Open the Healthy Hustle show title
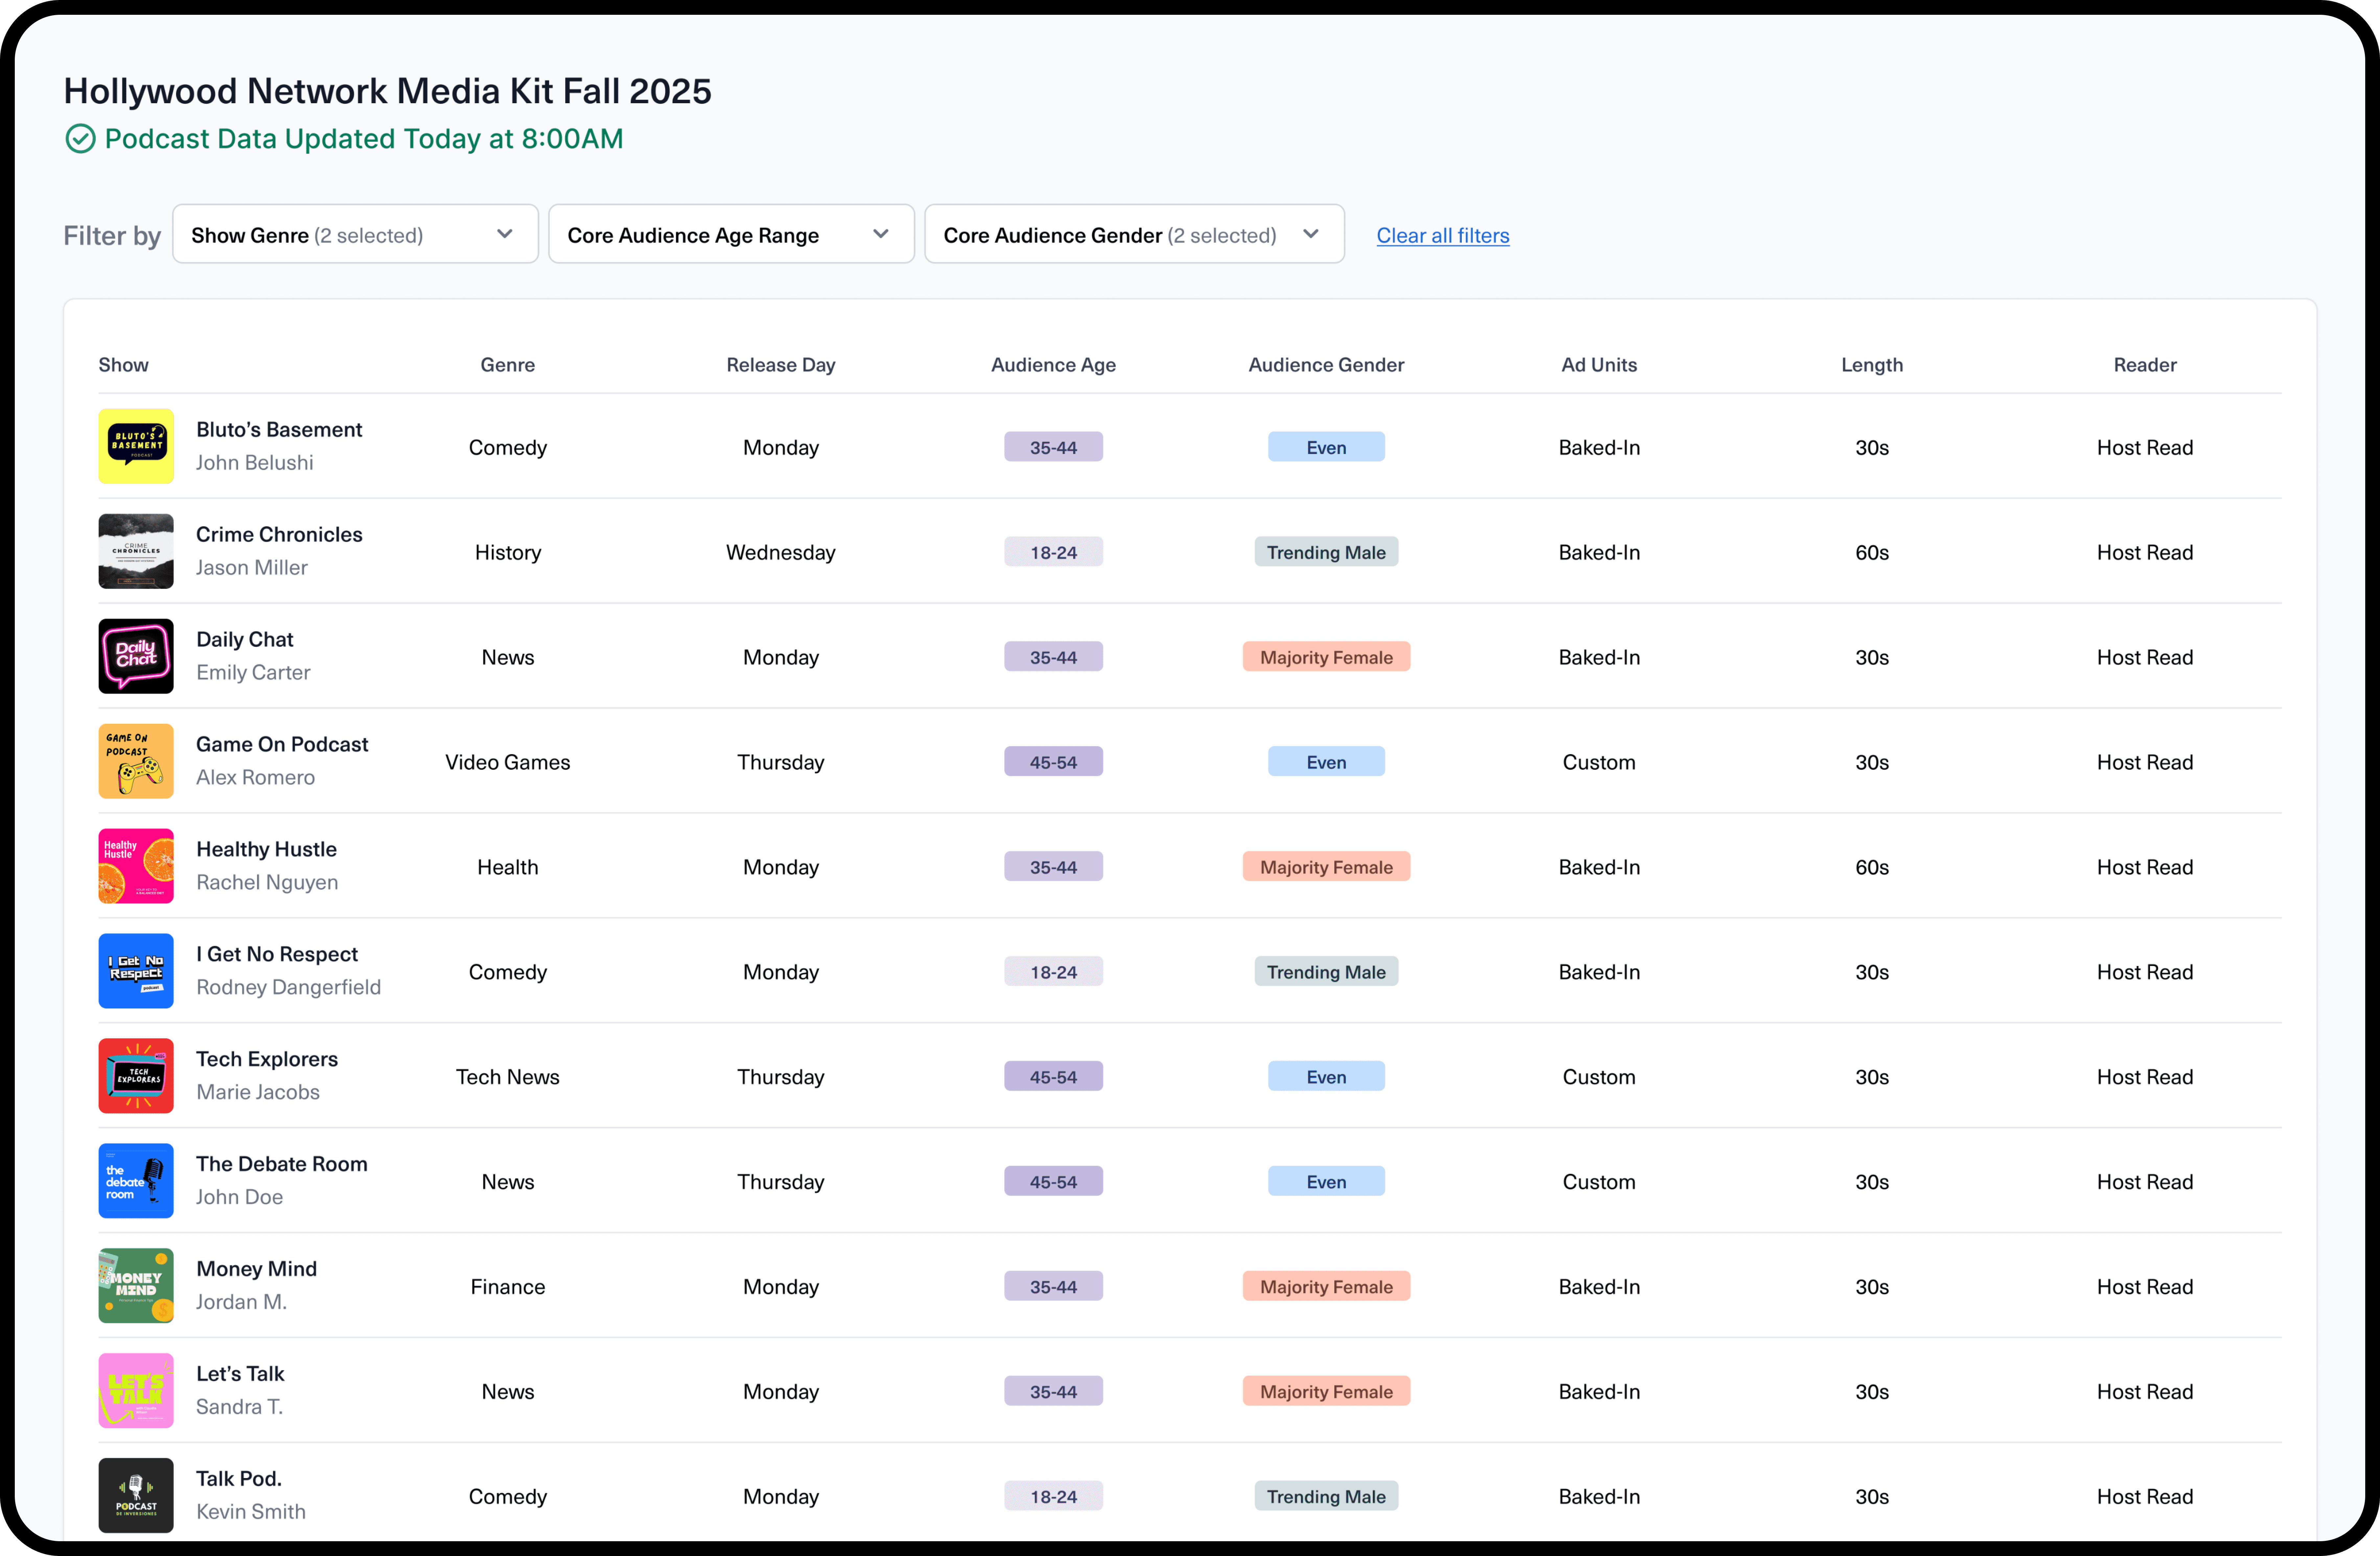 point(266,850)
